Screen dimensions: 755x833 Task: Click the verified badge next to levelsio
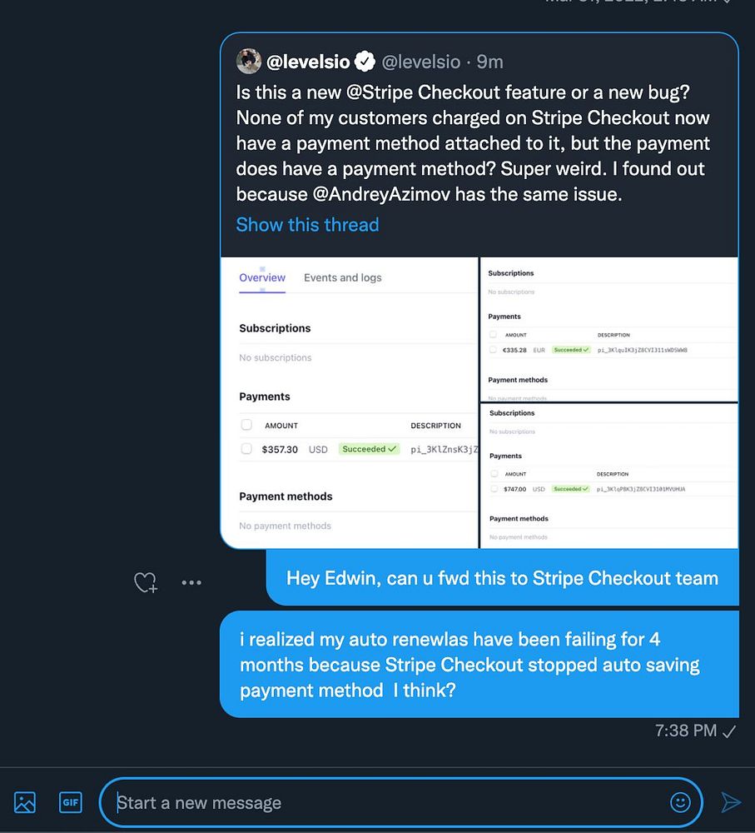[x=365, y=62]
